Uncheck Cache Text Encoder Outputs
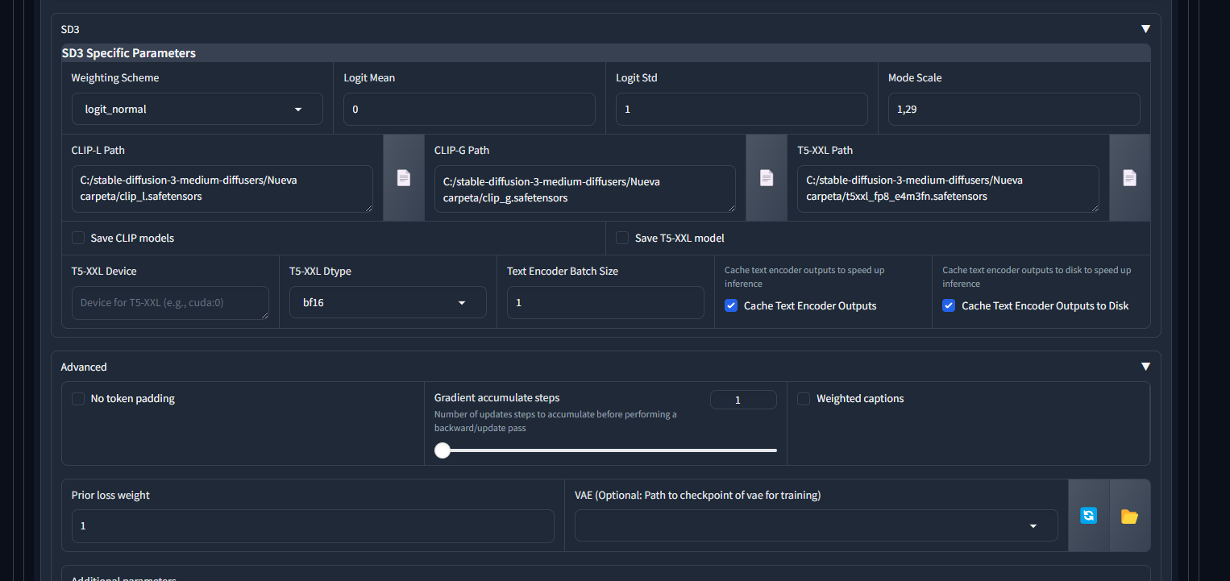1230x581 pixels. click(731, 305)
